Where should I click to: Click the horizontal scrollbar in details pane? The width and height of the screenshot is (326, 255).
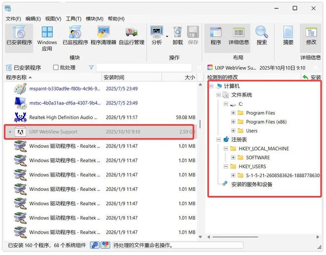pyautogui.click(x=235, y=237)
